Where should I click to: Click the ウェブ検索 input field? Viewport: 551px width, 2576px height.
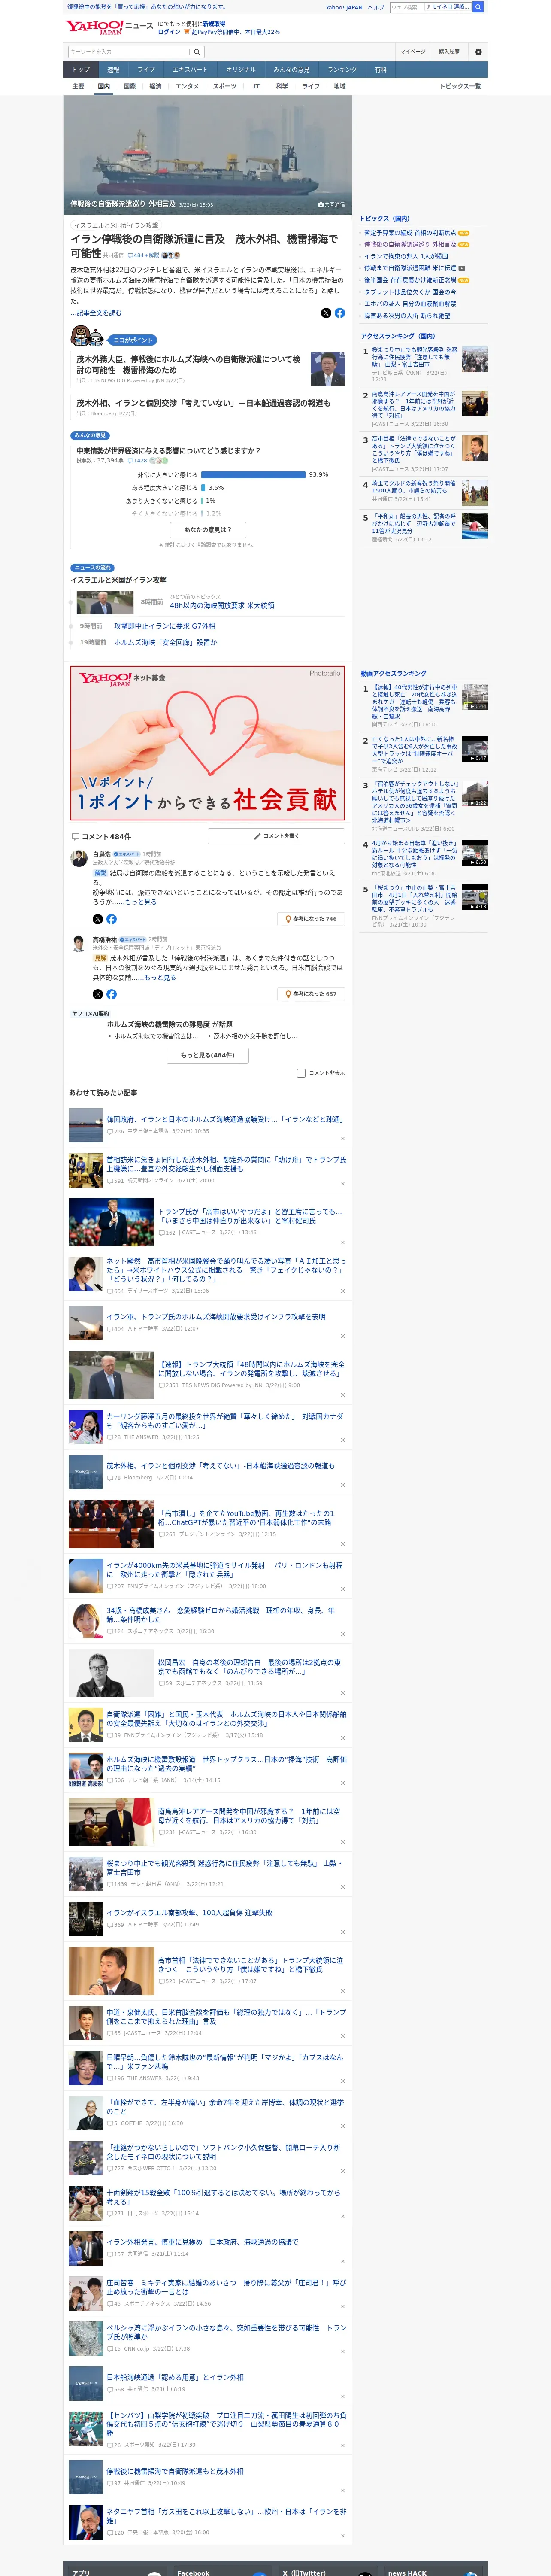tap(406, 7)
